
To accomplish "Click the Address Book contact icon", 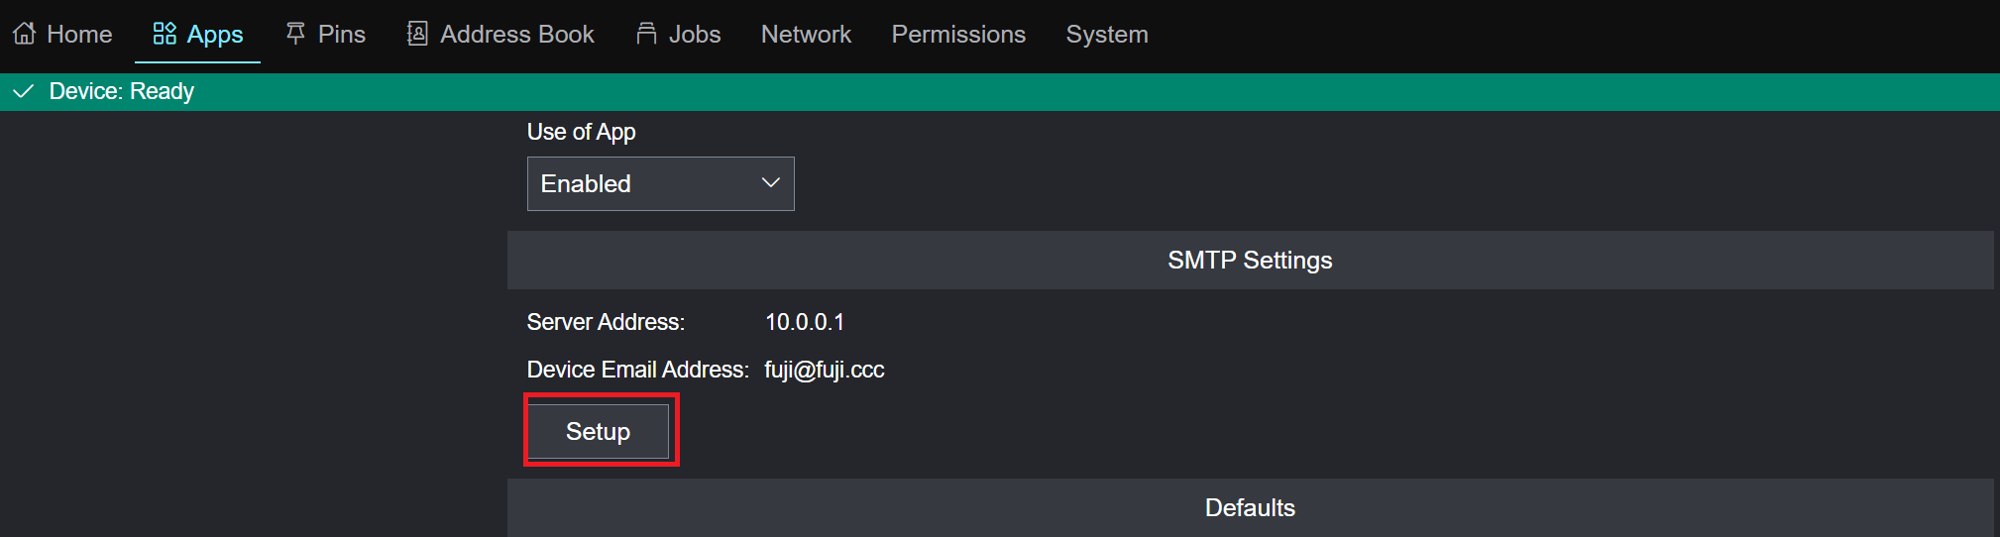I will (417, 34).
